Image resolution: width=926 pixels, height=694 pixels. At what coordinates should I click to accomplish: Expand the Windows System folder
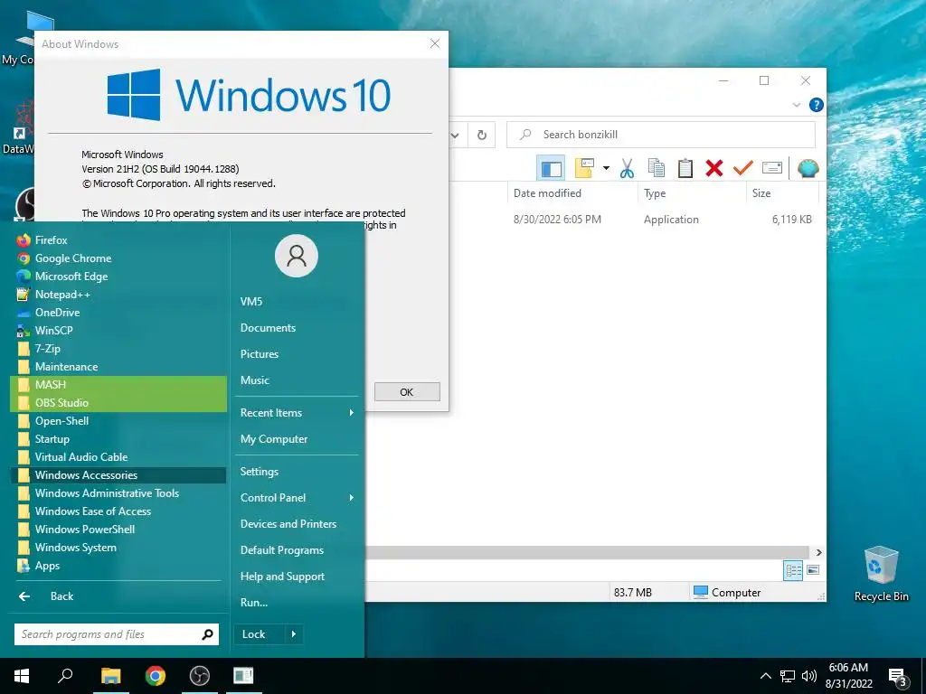118,548
